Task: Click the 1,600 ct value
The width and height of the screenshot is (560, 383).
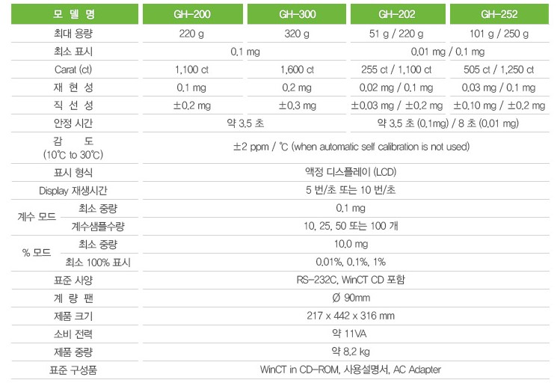Action: (297, 70)
